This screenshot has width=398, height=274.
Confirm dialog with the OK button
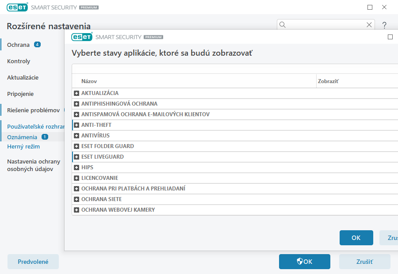tap(356, 238)
